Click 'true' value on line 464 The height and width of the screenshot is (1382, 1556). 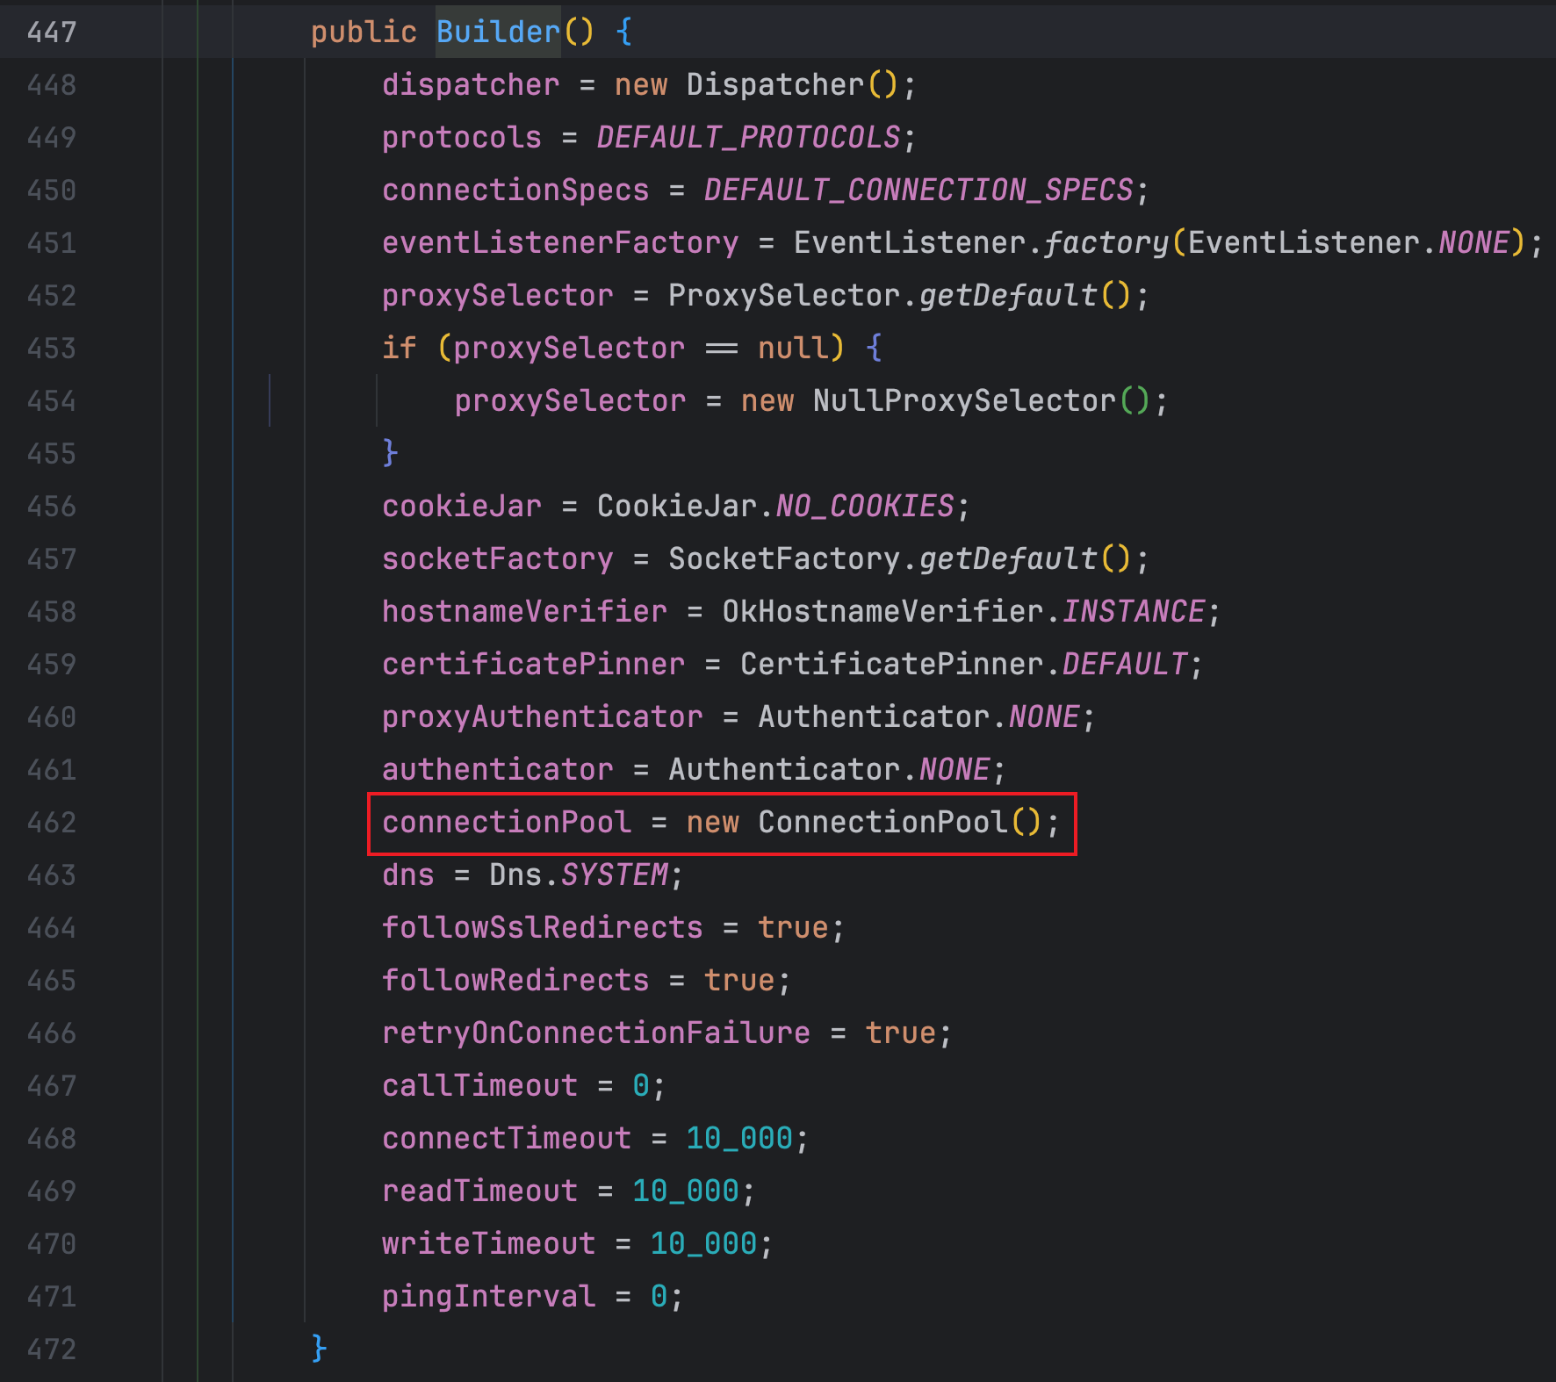point(793,928)
